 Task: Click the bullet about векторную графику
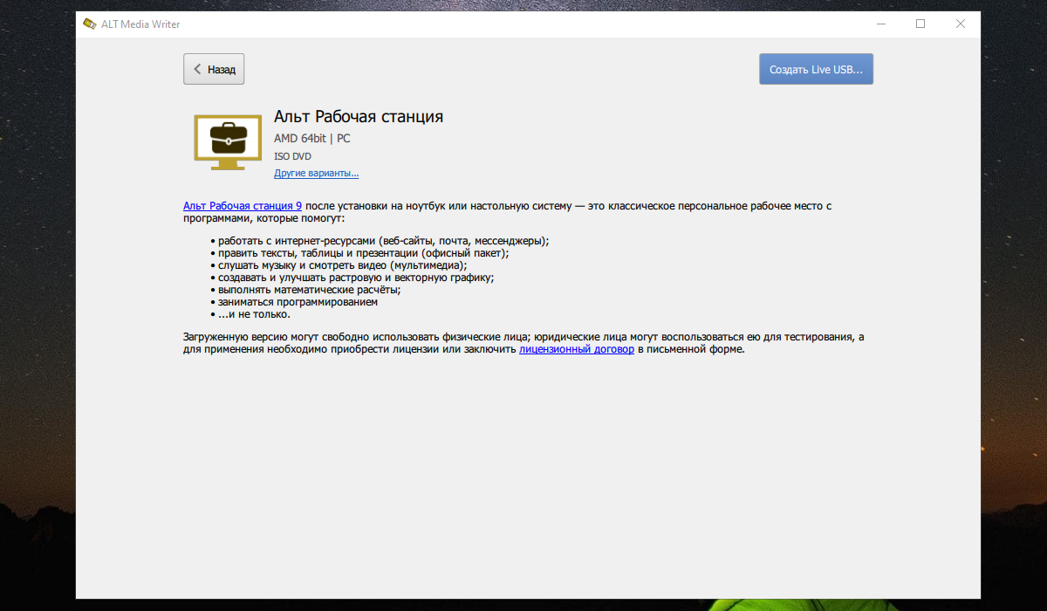pyautogui.click(x=356, y=278)
